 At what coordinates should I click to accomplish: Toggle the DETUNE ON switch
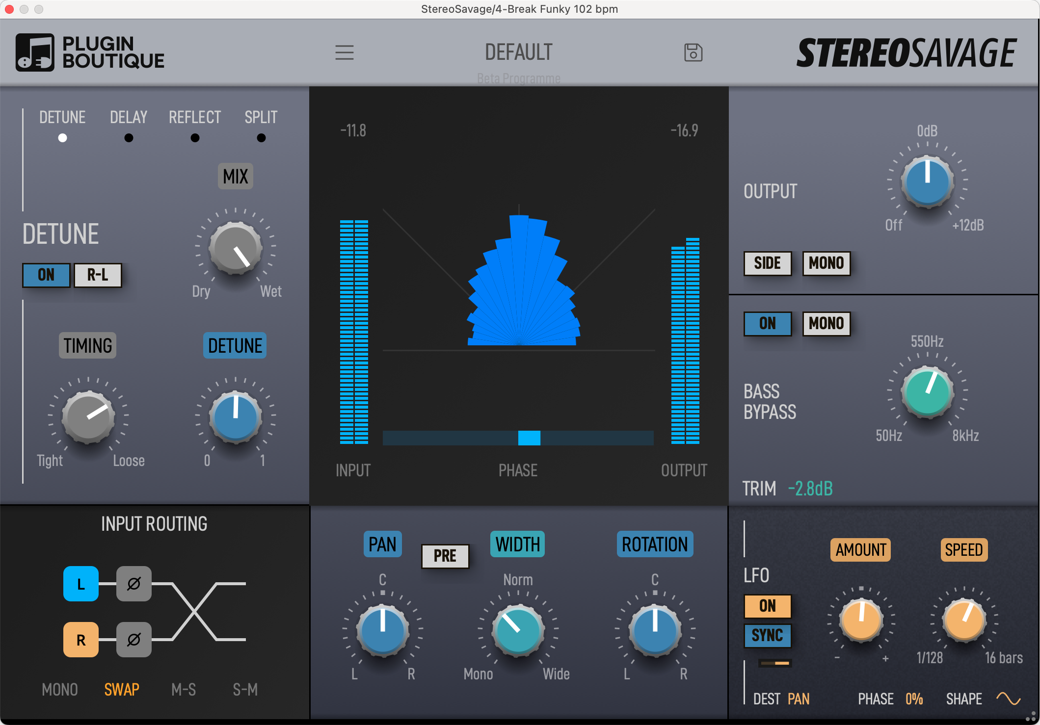[x=46, y=275]
